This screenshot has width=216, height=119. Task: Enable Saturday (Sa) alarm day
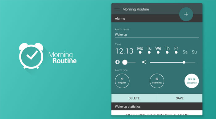[185, 52]
